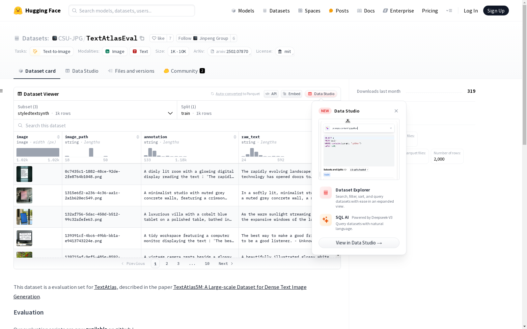Click View in Data Studio button
Image resolution: width=527 pixels, height=329 pixels.
pyautogui.click(x=359, y=243)
